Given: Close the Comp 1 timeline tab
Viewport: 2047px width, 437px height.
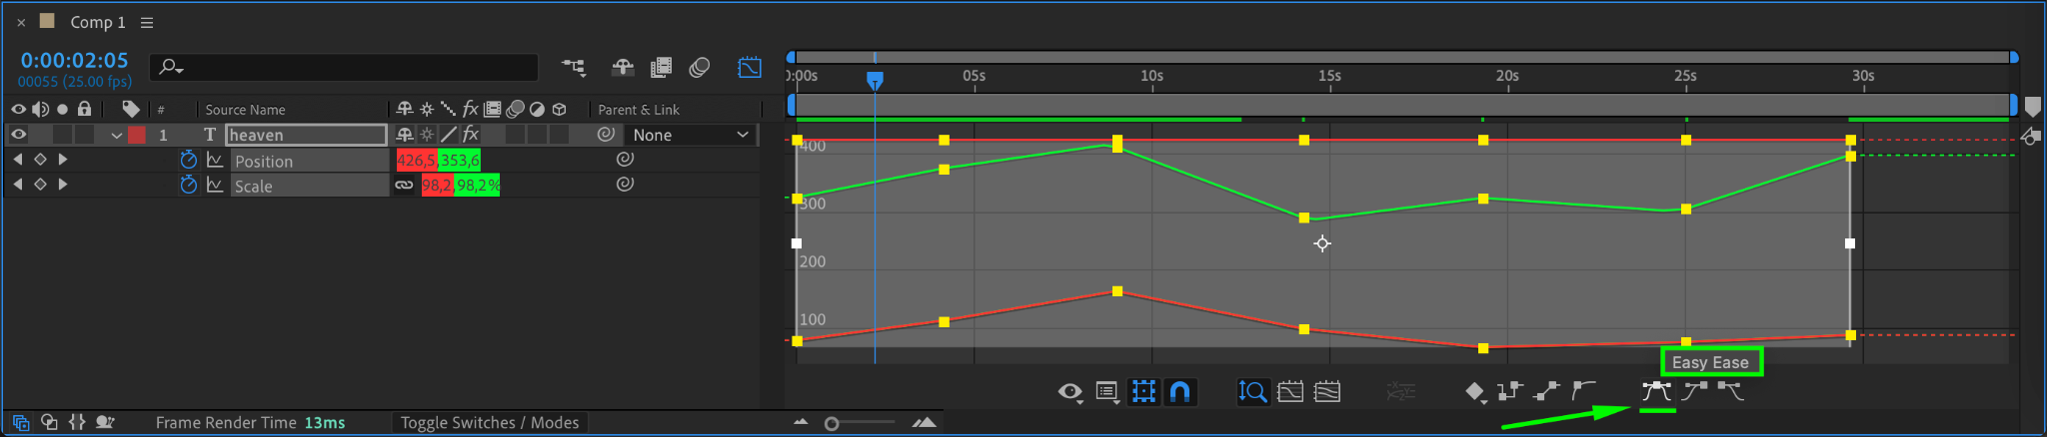Looking at the screenshot, I should pyautogui.click(x=21, y=22).
